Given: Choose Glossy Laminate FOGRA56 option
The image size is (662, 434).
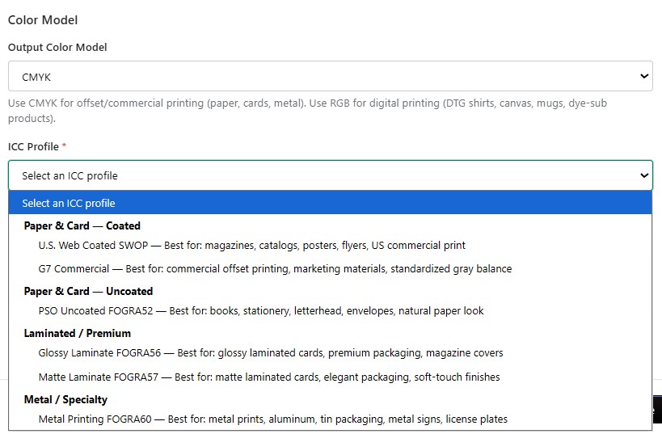Looking at the screenshot, I should coord(330,353).
